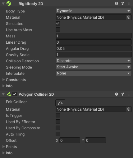
Task: Collapse the Rigidbody 2D component foldout
Action: (3, 4)
